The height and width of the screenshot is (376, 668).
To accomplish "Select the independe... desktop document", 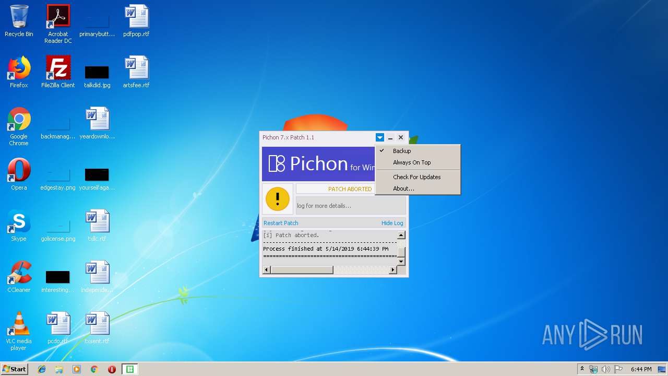I will pos(97,277).
